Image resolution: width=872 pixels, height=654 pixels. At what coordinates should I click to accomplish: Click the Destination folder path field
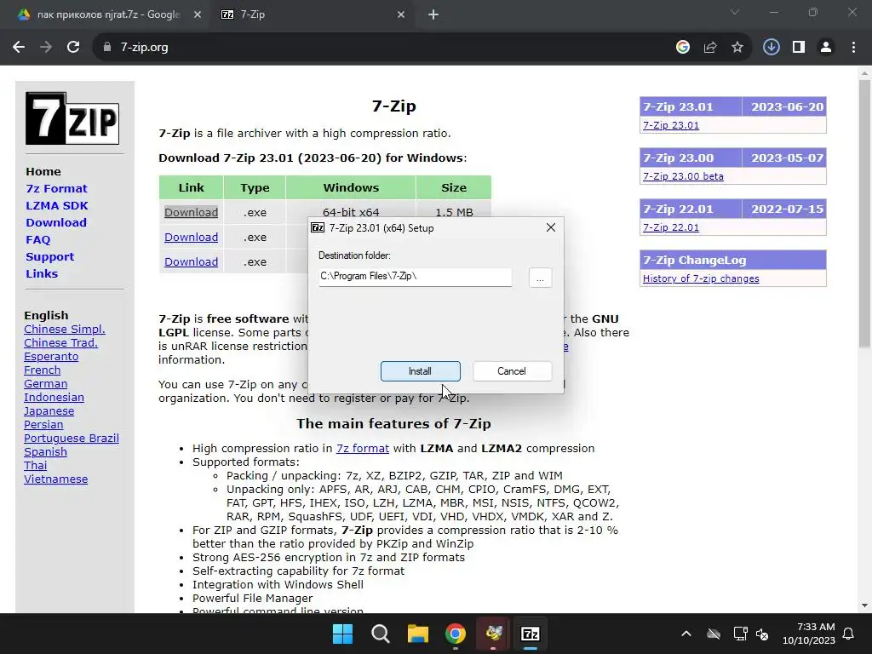tap(415, 277)
